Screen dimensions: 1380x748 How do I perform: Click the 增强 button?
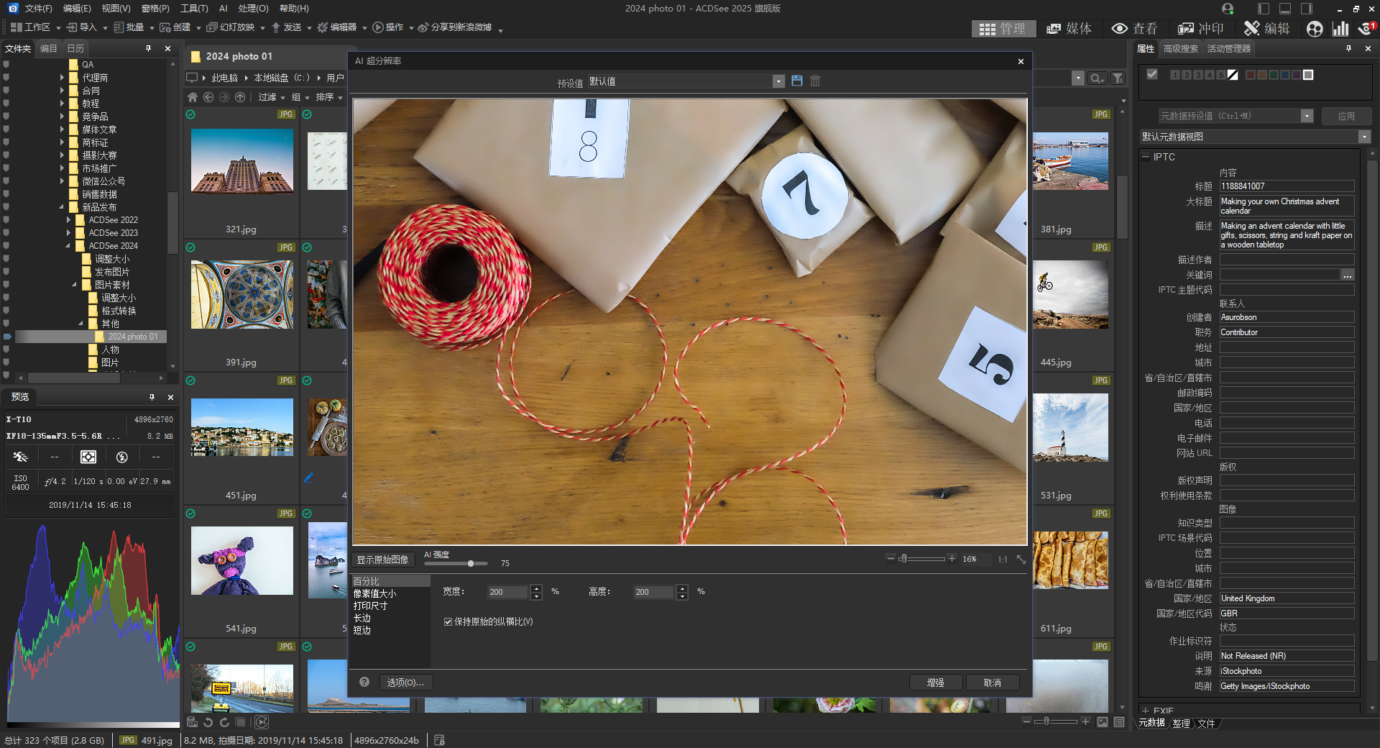tap(935, 683)
